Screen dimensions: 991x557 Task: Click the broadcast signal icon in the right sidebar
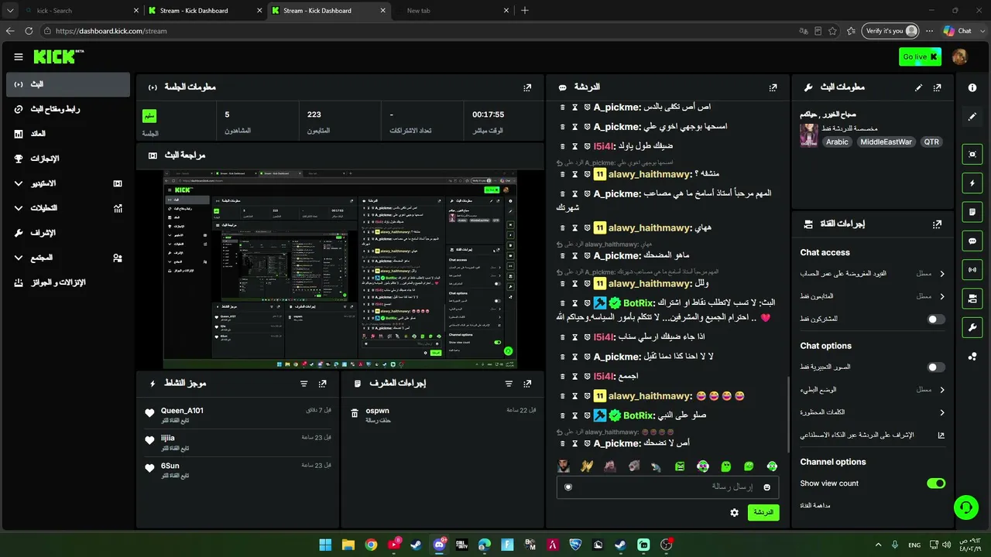click(972, 269)
